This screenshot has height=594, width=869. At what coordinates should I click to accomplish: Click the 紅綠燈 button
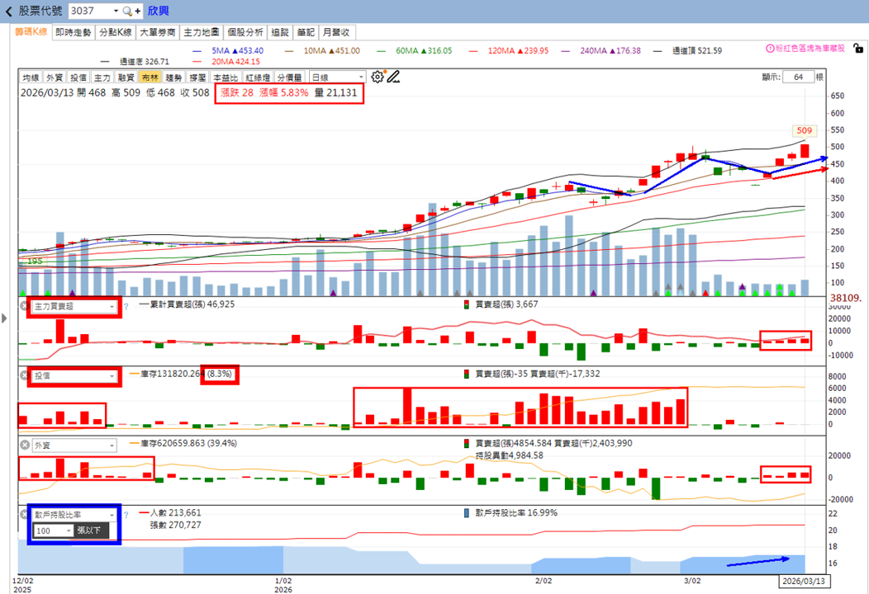click(258, 78)
